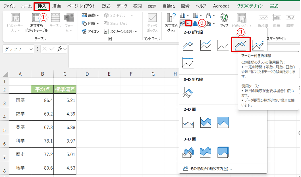This screenshot has width=301, height=177.
Task: Select the stacked line with markers chart
Action: [x=258, y=45]
